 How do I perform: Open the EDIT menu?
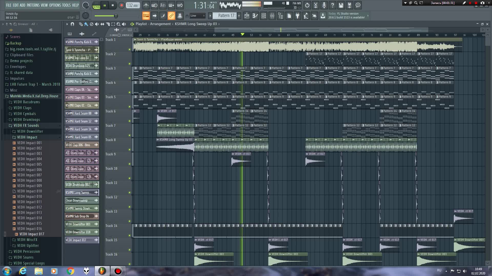[16, 5]
